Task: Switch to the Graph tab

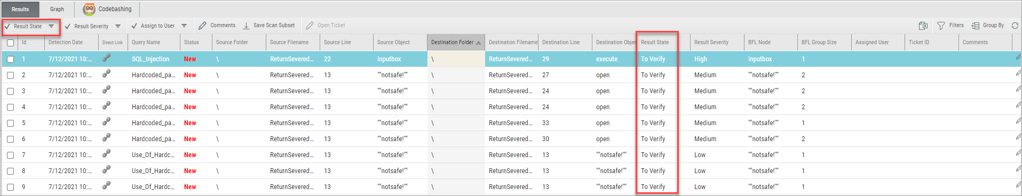Action: coord(57,9)
